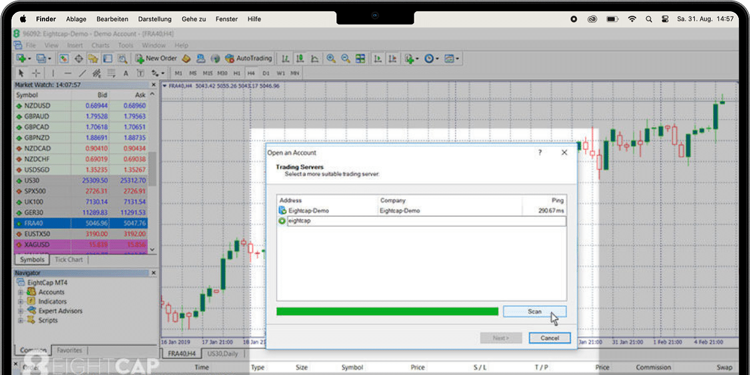Set timeframe to M15
The width and height of the screenshot is (750, 375).
point(208,73)
